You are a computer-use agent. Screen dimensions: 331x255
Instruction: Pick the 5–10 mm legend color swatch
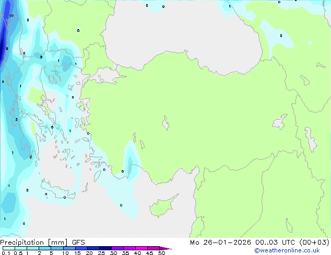coord(57,248)
